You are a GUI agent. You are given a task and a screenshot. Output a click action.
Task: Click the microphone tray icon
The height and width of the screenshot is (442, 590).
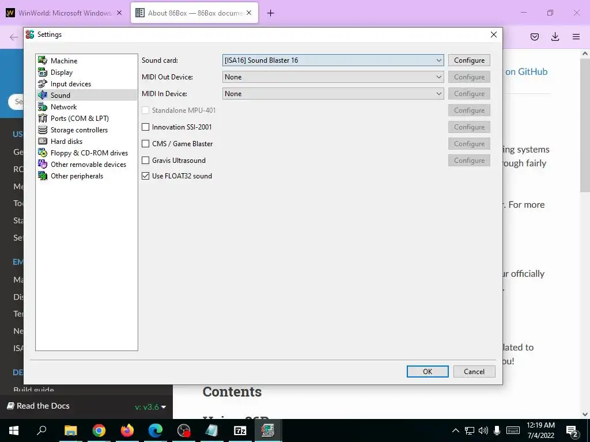[x=497, y=430]
